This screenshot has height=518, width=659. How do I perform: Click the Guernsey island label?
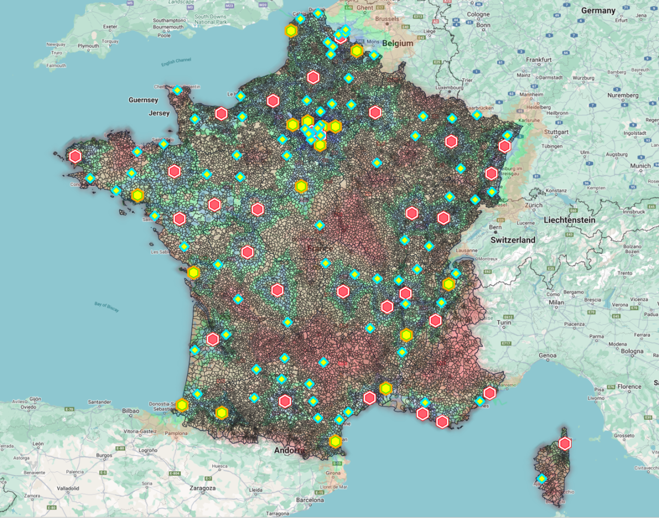tap(143, 100)
